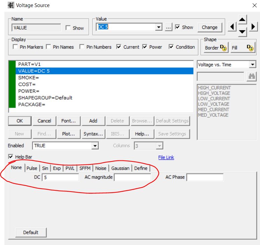Switch to the Gaussian tab
Screen dimensions: 260x245
[120, 168]
